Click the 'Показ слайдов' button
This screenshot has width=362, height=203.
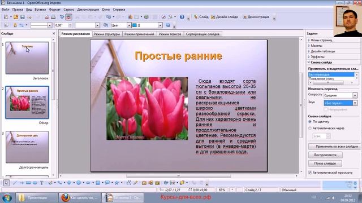pyautogui.click(x=325, y=164)
